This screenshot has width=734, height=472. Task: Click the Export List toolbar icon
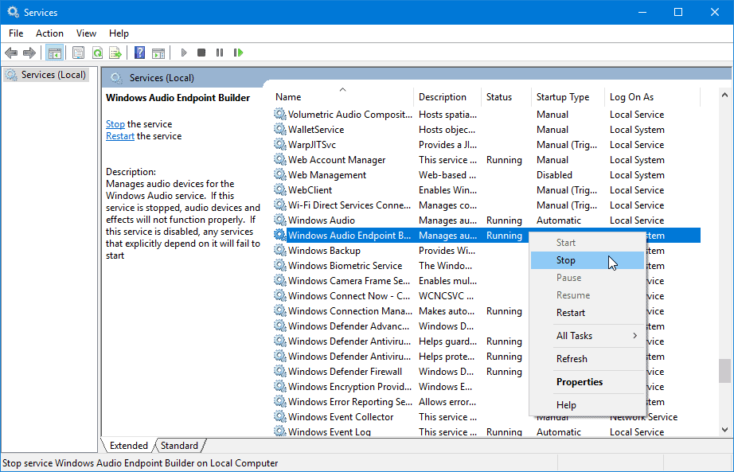(115, 53)
